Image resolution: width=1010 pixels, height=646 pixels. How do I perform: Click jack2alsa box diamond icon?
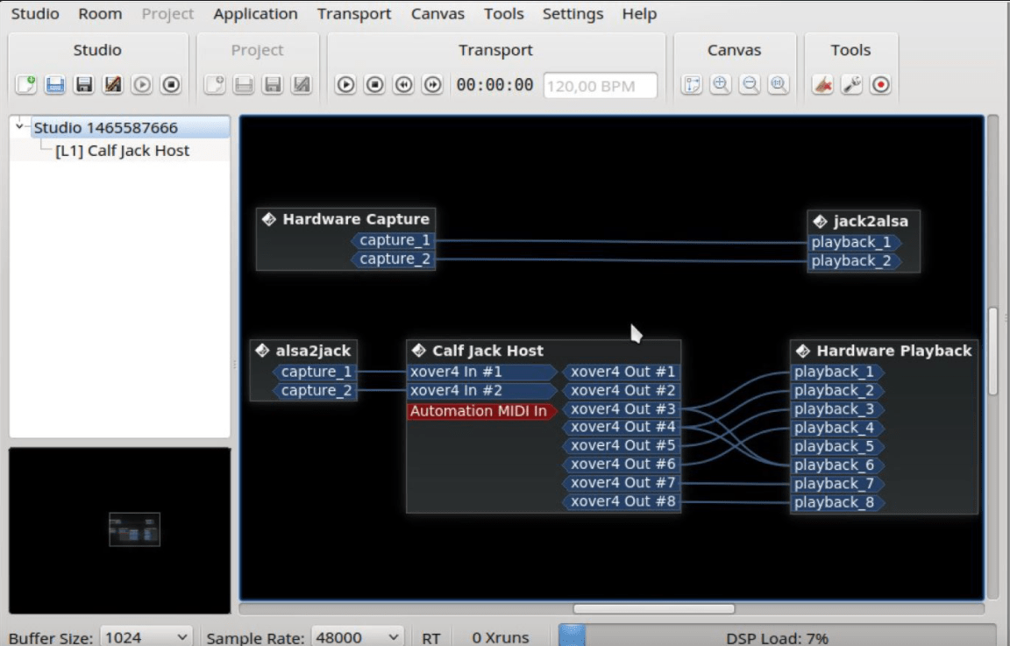820,222
